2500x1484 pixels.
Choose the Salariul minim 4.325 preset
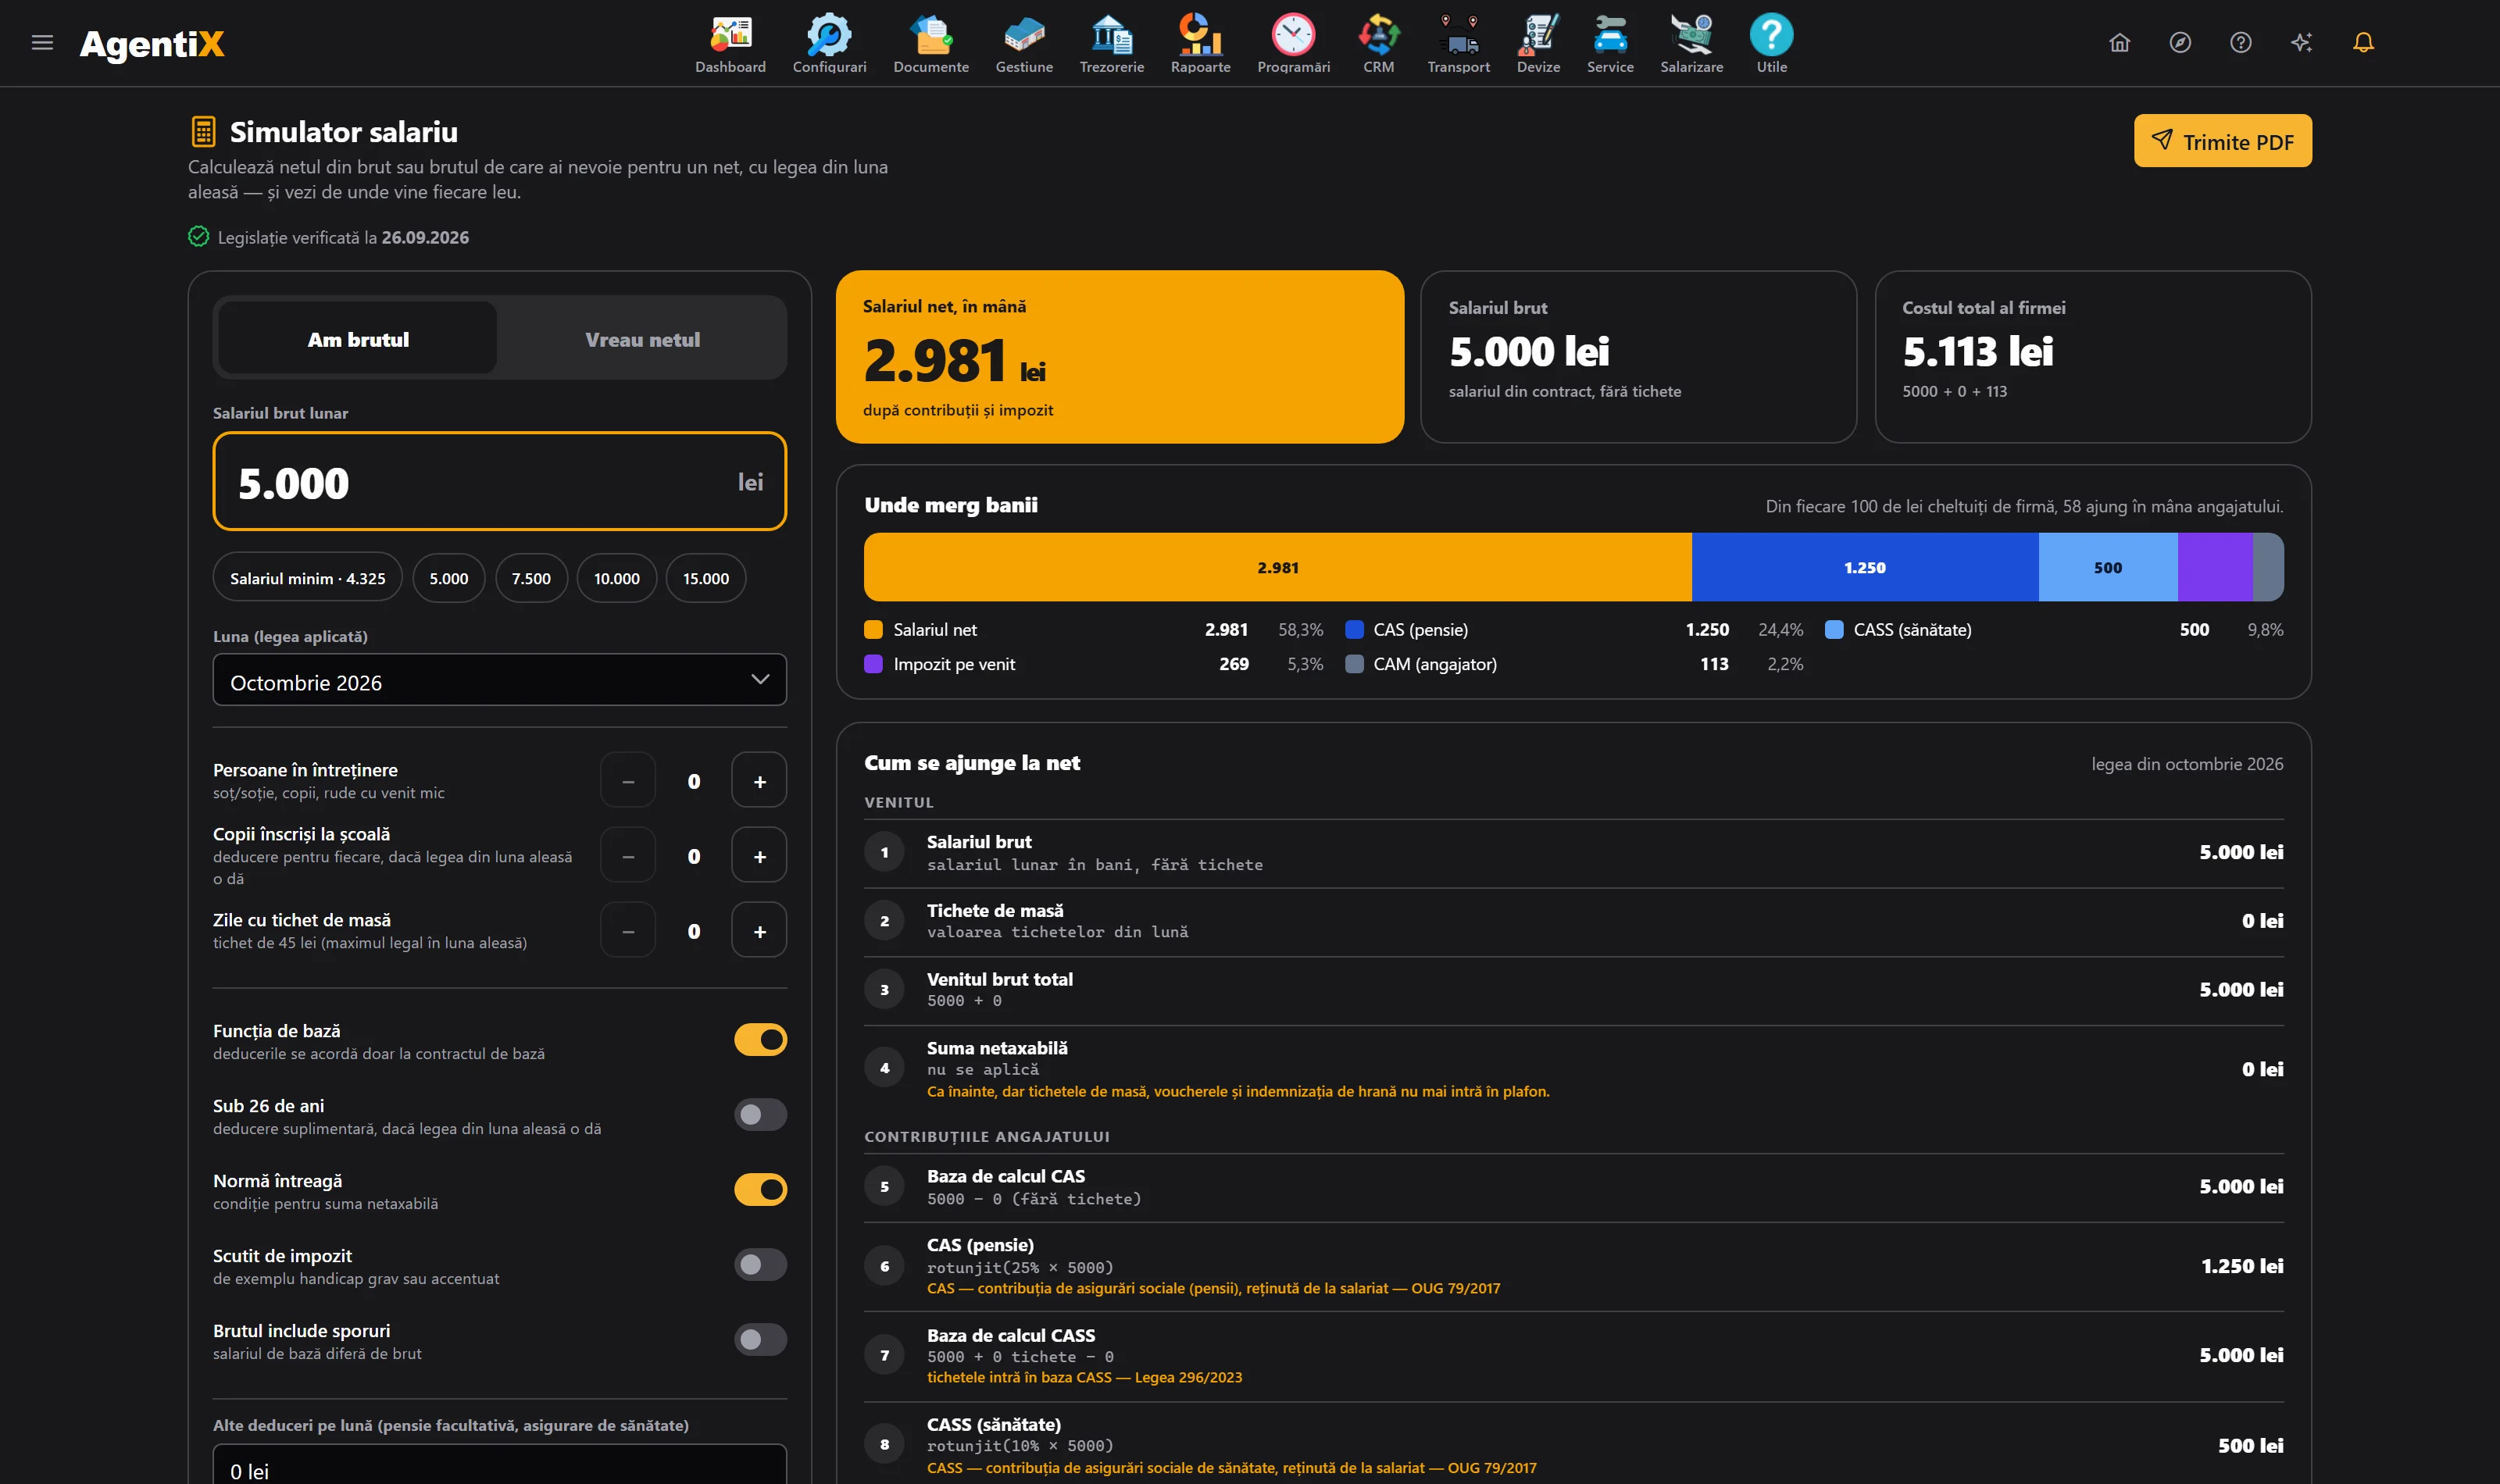(x=307, y=578)
